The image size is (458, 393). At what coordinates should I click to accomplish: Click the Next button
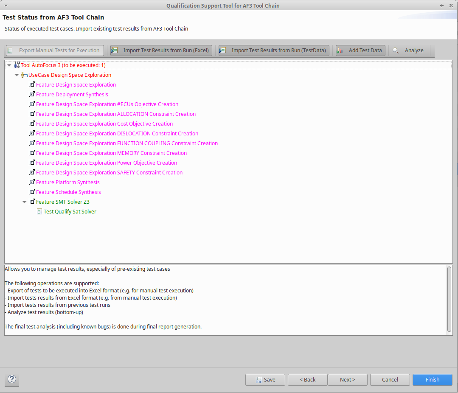tap(348, 379)
